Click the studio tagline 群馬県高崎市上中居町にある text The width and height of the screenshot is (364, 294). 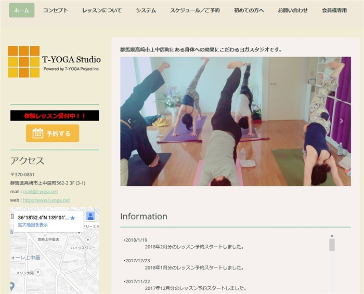point(201,49)
